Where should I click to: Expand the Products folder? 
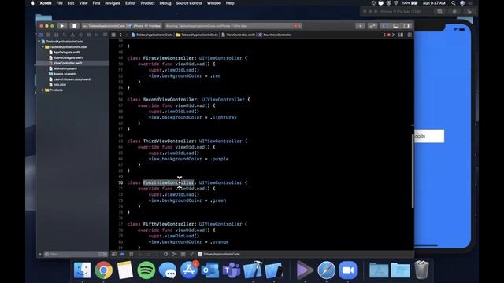pos(43,90)
